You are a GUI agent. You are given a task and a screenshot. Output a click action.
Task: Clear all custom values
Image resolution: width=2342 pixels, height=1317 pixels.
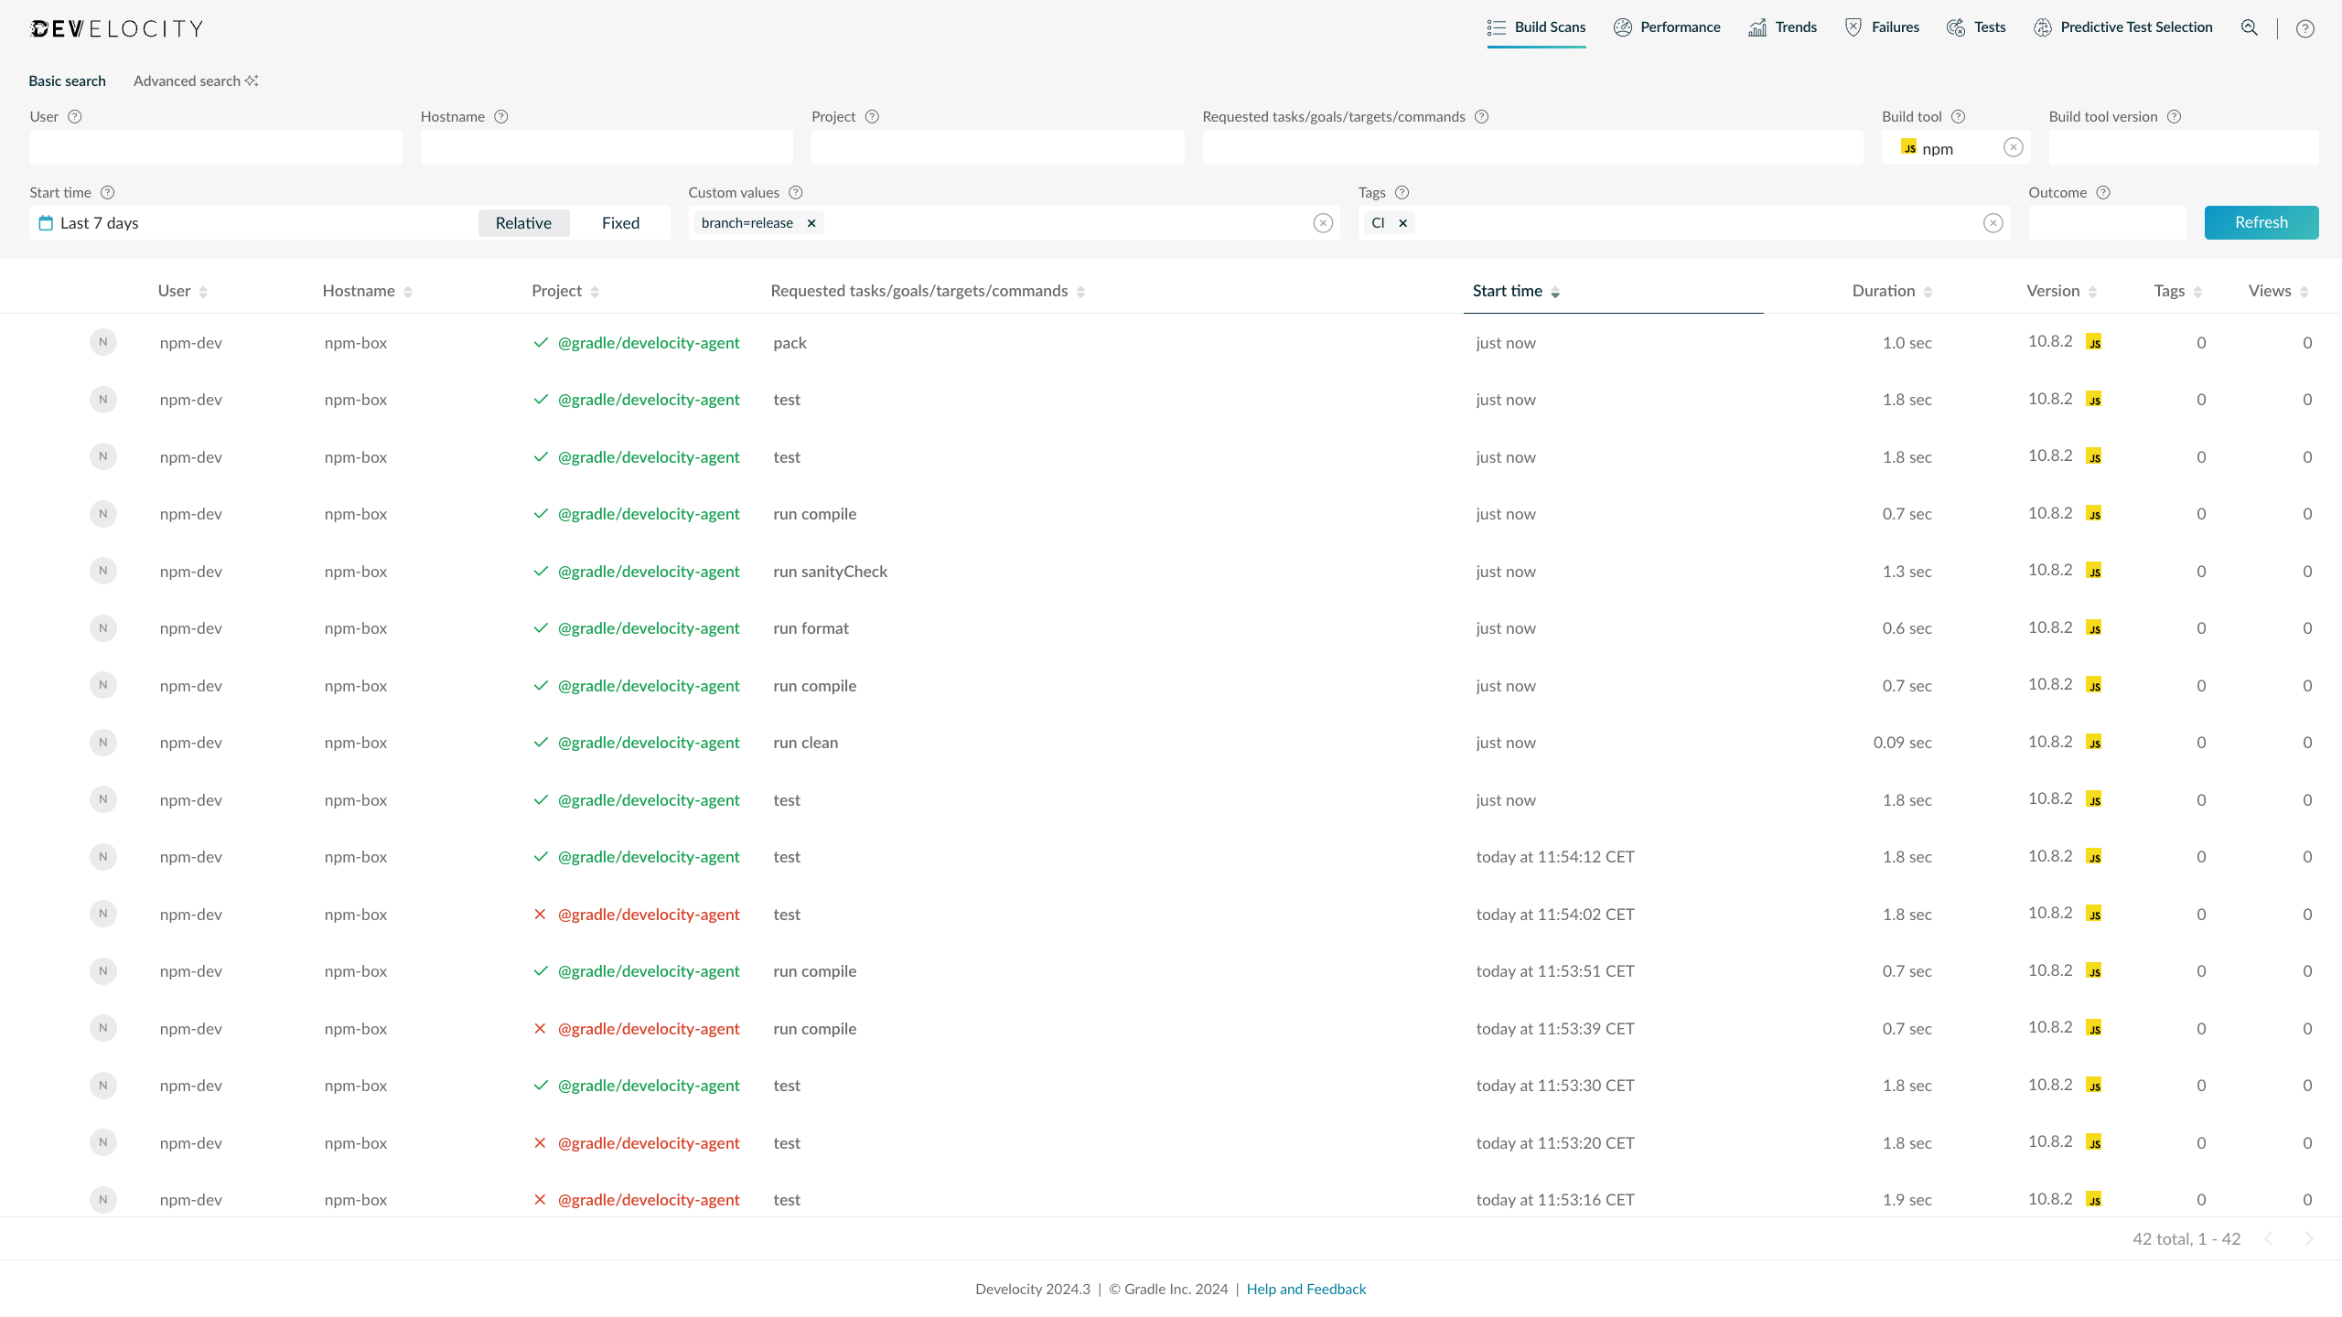[1323, 223]
